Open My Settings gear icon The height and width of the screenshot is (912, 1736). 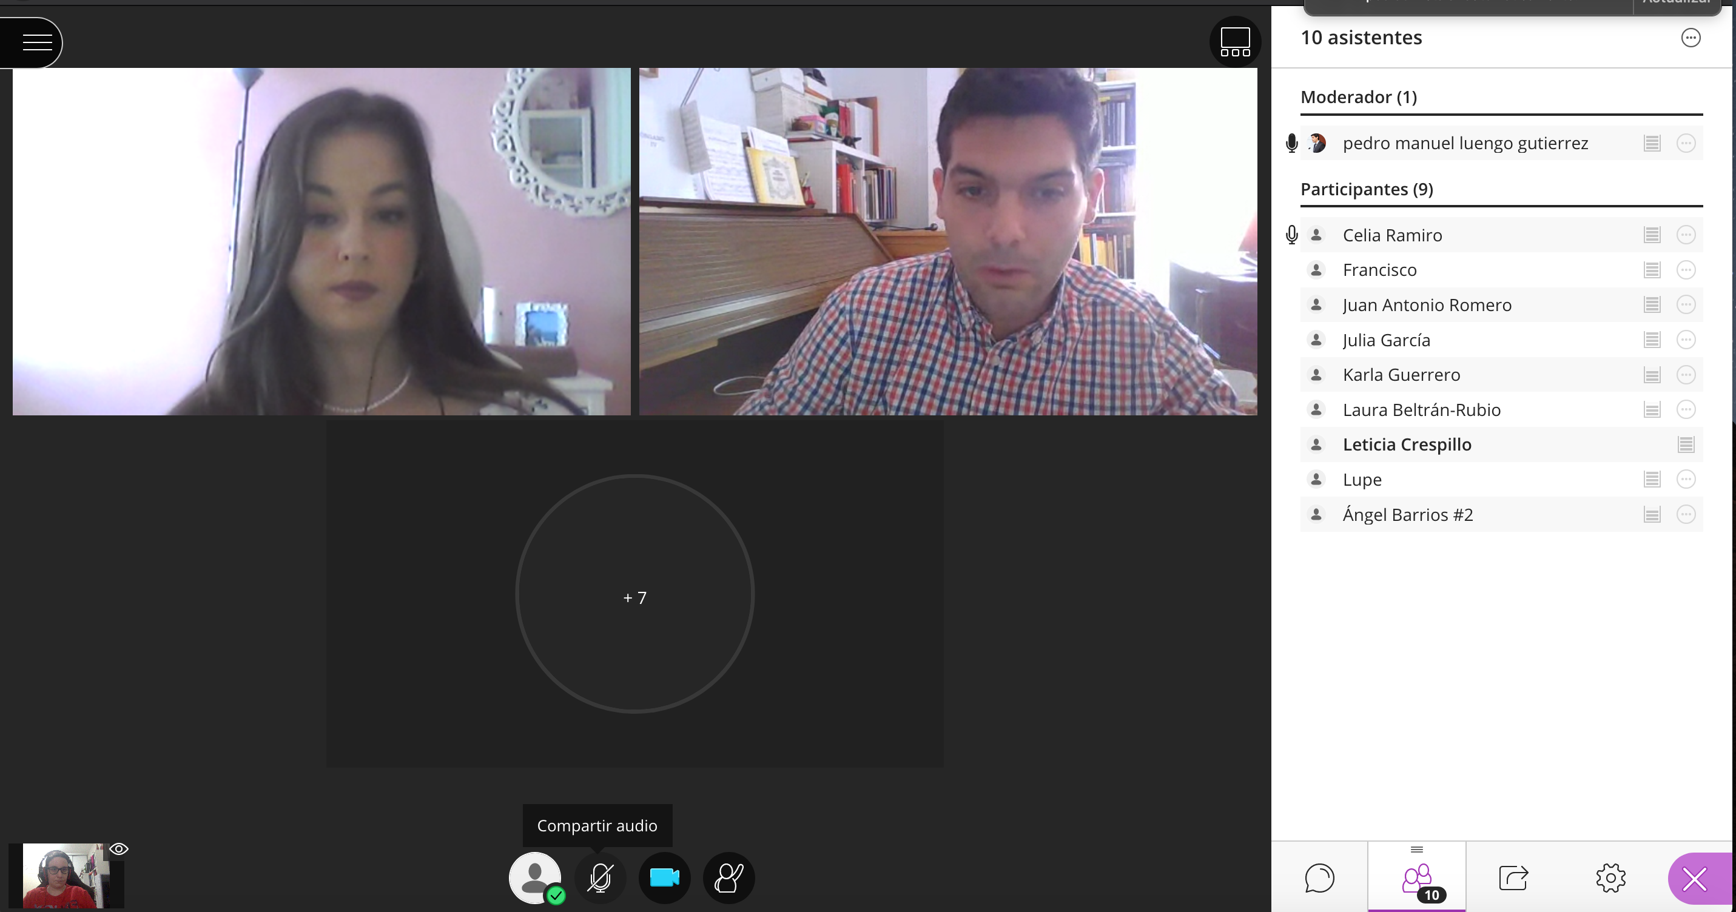1610,877
